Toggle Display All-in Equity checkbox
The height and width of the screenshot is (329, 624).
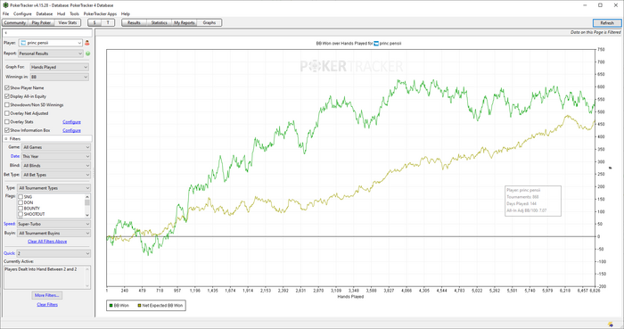[7, 96]
